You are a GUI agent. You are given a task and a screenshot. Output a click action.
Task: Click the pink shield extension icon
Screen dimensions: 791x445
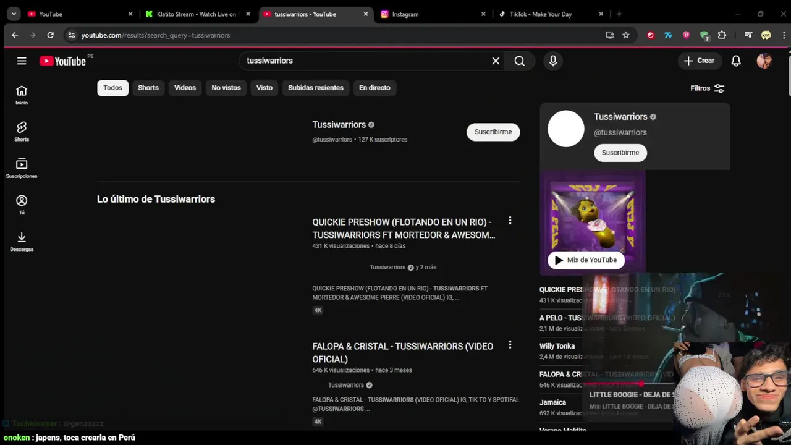pos(686,35)
